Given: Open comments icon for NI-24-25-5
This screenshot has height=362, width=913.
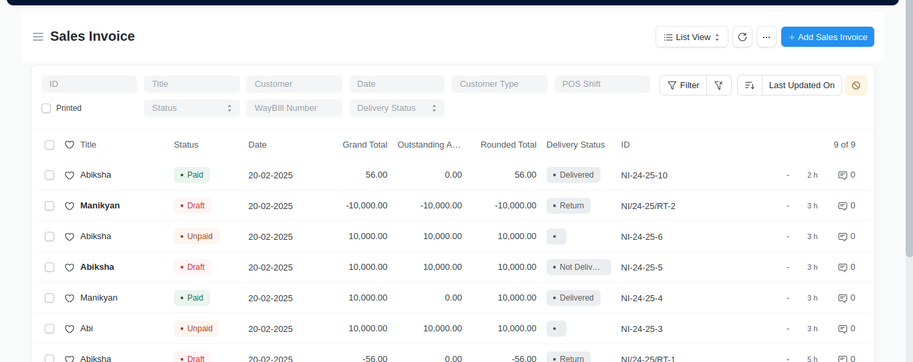Looking at the screenshot, I should pyautogui.click(x=843, y=267).
